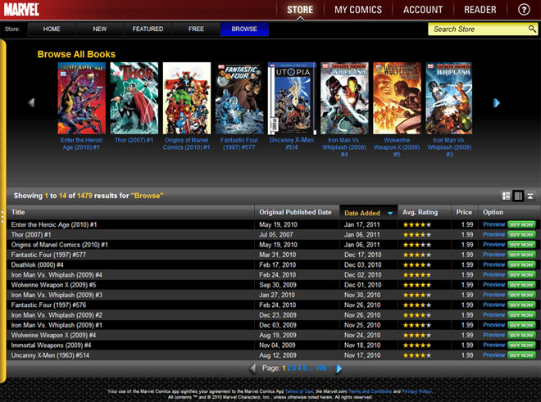Viewport: 541px width, 402px height.
Task: Jump to last page 106
Action: (x=321, y=368)
